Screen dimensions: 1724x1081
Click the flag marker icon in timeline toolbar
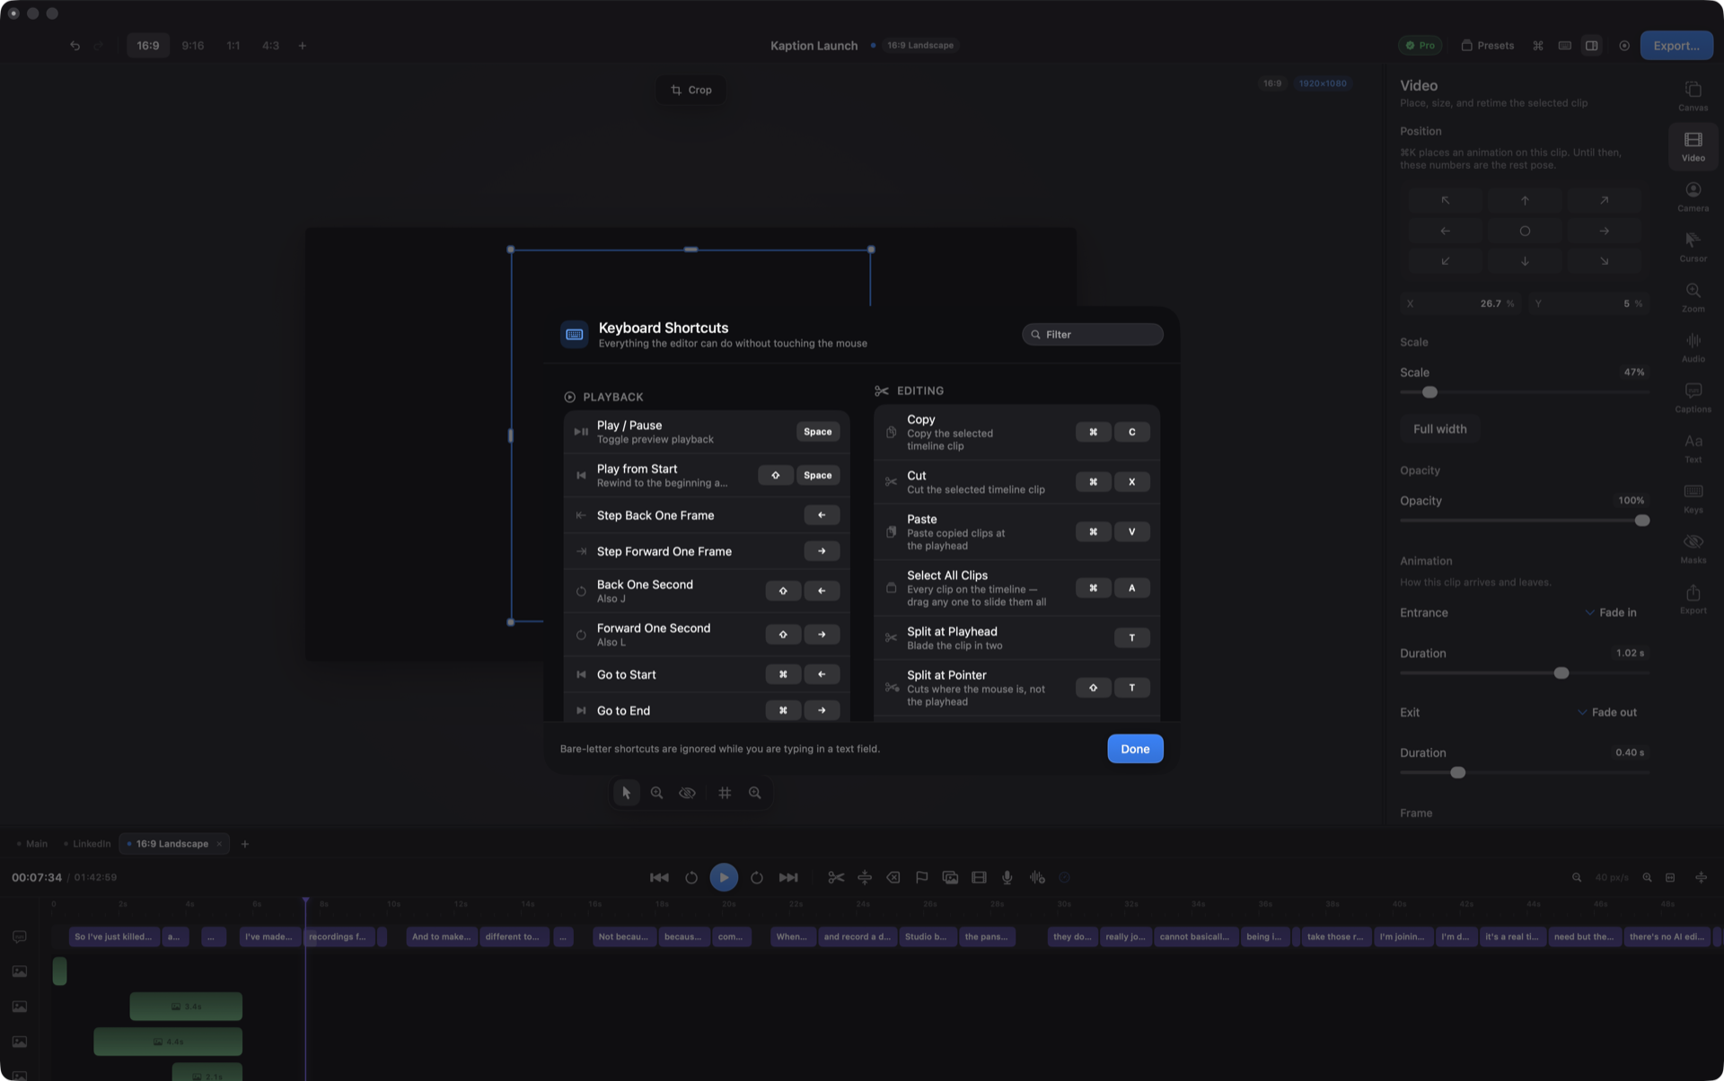click(921, 877)
